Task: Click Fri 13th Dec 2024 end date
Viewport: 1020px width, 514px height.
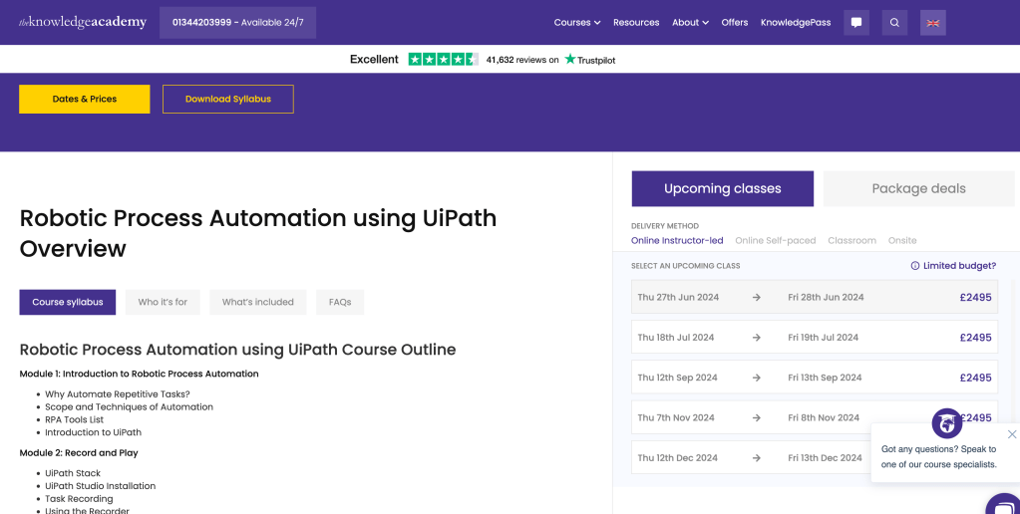Action: [x=825, y=458]
